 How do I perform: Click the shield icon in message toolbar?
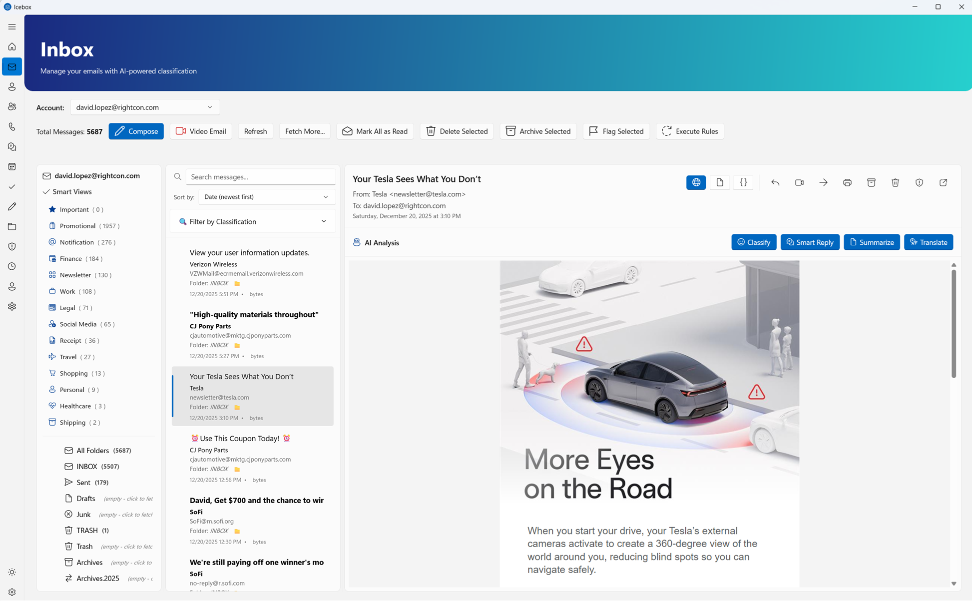coord(920,183)
